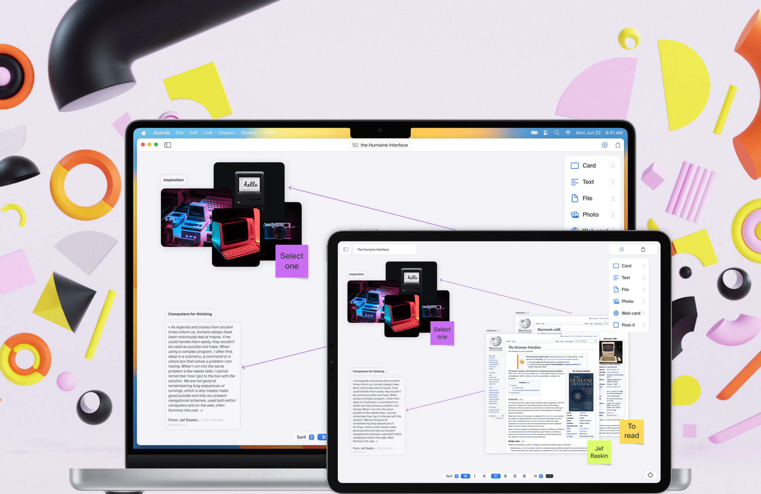Click plus add icon in MacBook toolbar
This screenshot has width=761, height=494.
point(605,145)
